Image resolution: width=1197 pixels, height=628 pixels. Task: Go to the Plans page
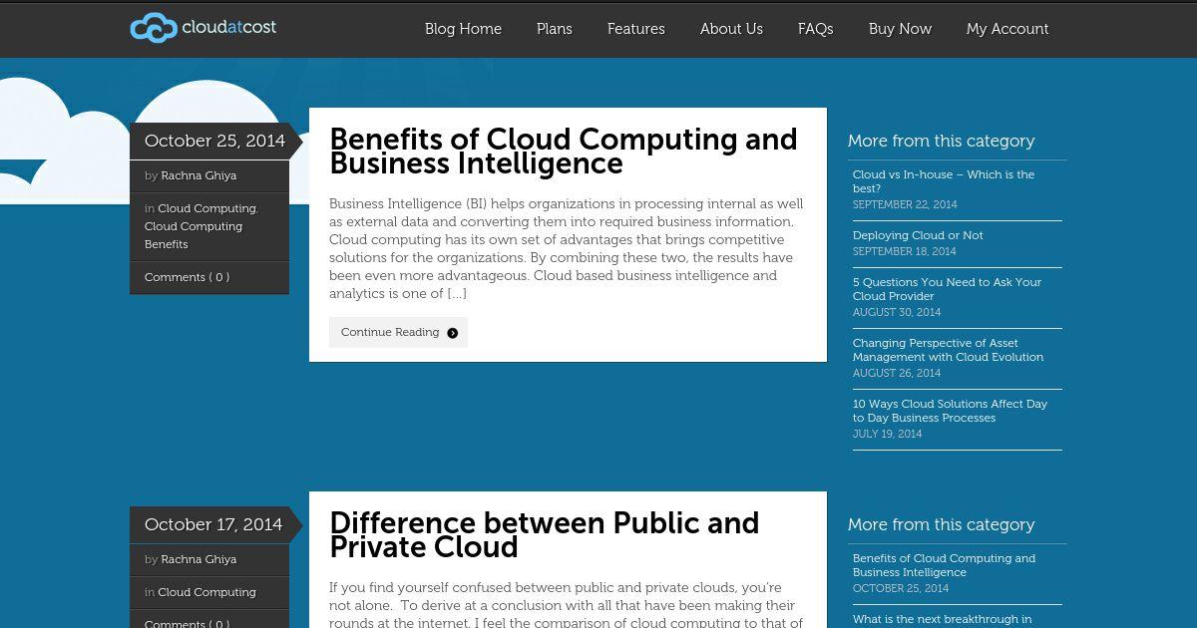(555, 29)
